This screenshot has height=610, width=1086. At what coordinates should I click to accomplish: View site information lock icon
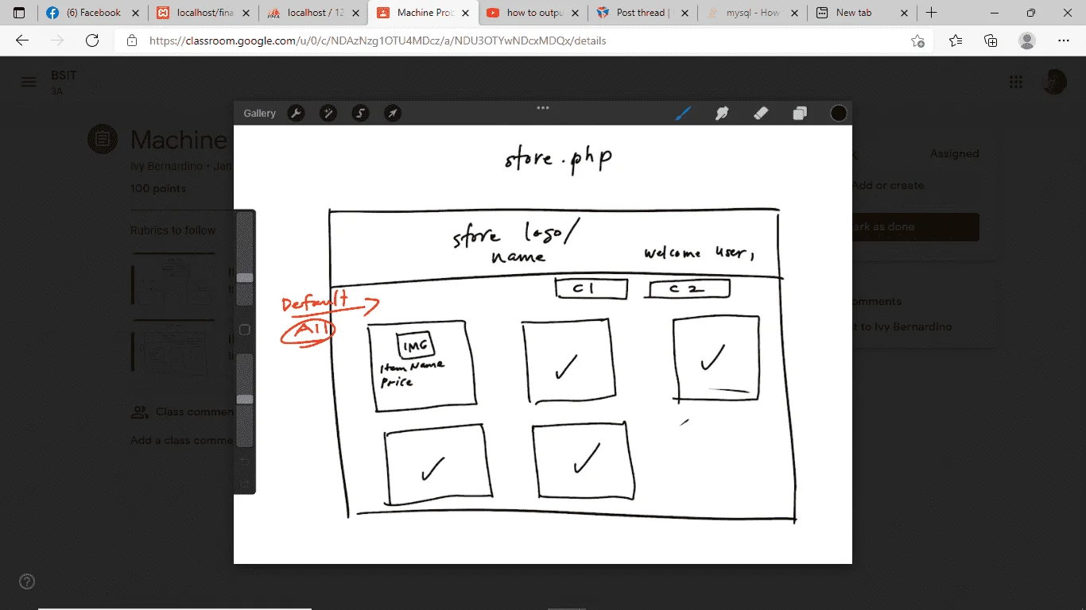tap(132, 41)
